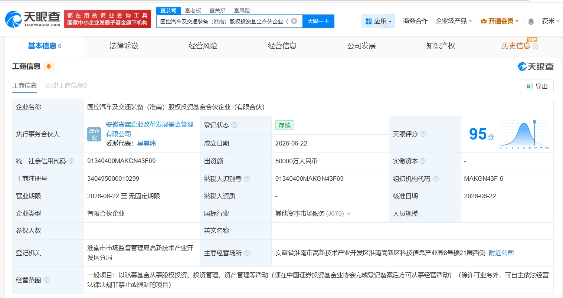Click credit code 91340400MAKGN43F69 under 统一社会信用代码
The width and height of the screenshot is (563, 298).
click(x=121, y=161)
